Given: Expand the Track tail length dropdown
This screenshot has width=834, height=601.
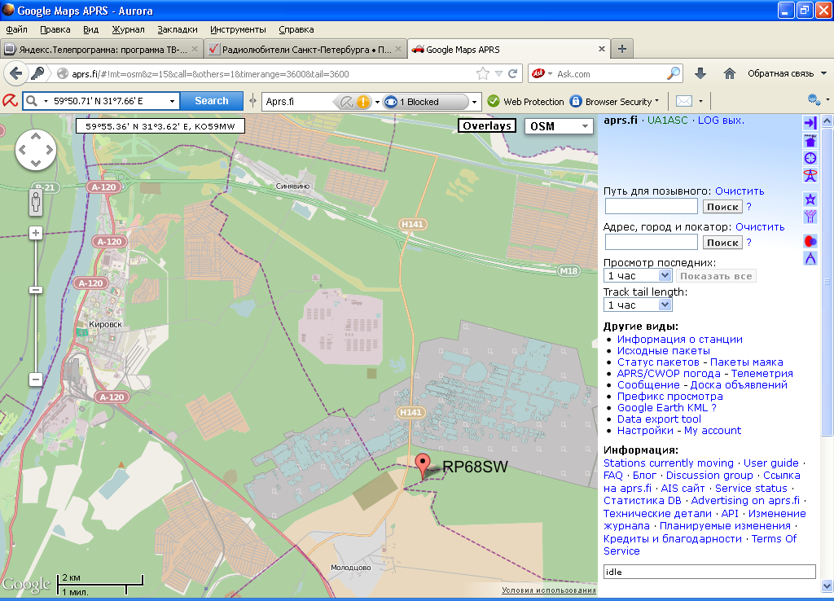Looking at the screenshot, I should (638, 305).
